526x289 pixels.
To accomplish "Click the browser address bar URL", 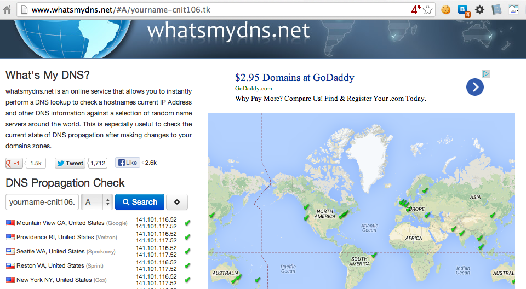I will pos(121,10).
